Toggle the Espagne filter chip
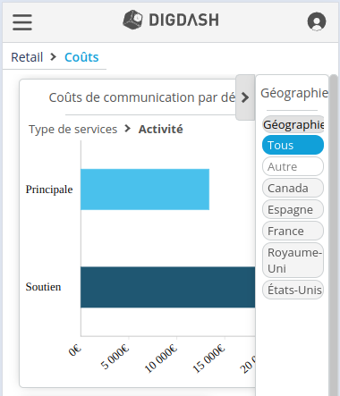This screenshot has height=396, width=340. 293,209
